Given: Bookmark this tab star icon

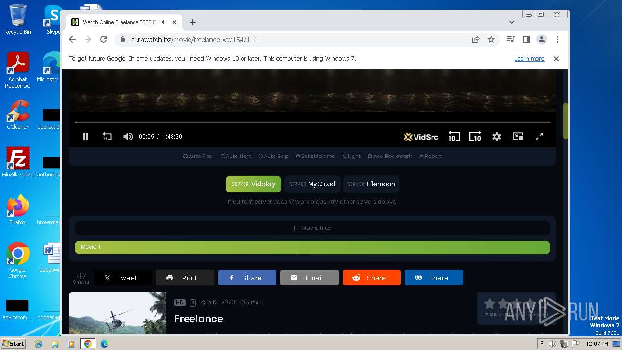Looking at the screenshot, I should pyautogui.click(x=491, y=39).
